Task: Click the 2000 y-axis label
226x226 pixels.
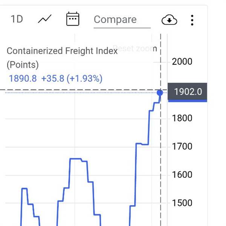Action: pos(182,62)
